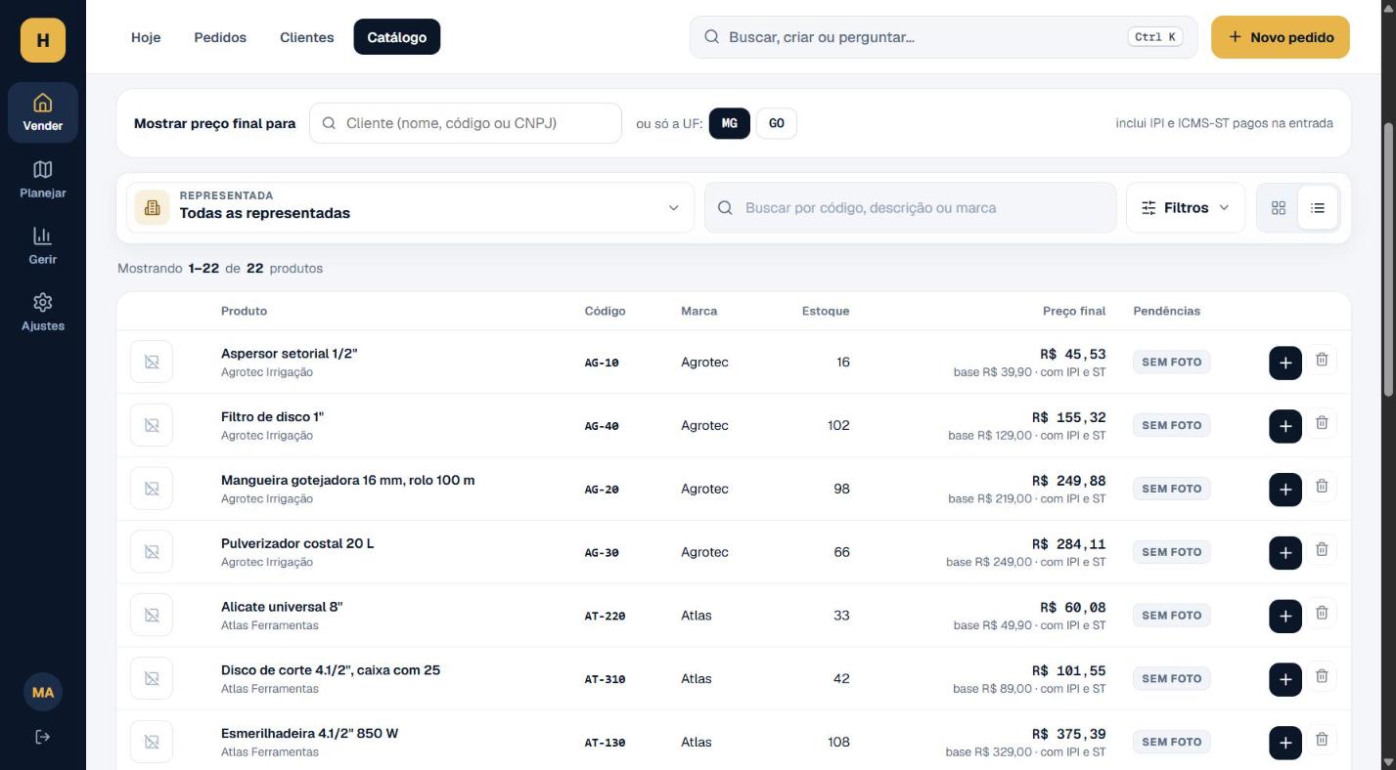Open the Planejar sidebar section
Image resolution: width=1396 pixels, height=770 pixels.
[42, 180]
